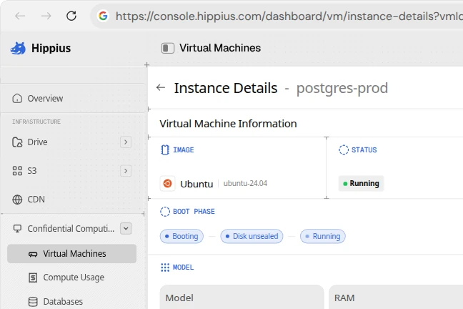Click the Boot Phase dashed circle icon
The image size is (463, 309).
click(x=165, y=212)
